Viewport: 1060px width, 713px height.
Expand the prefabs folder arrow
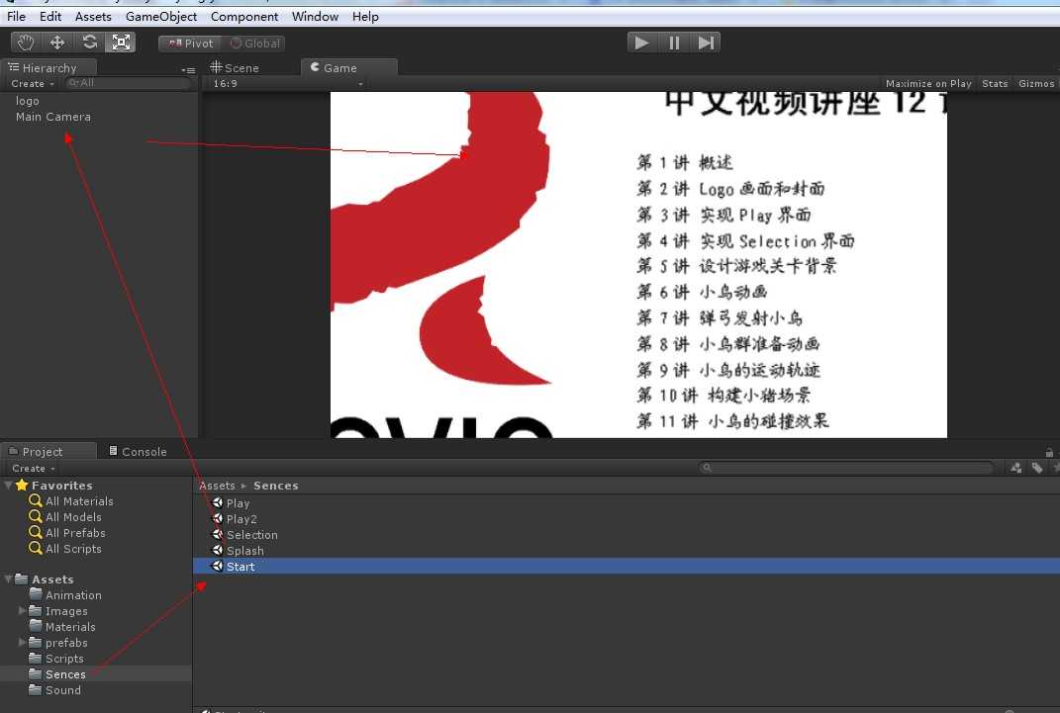[x=23, y=642]
